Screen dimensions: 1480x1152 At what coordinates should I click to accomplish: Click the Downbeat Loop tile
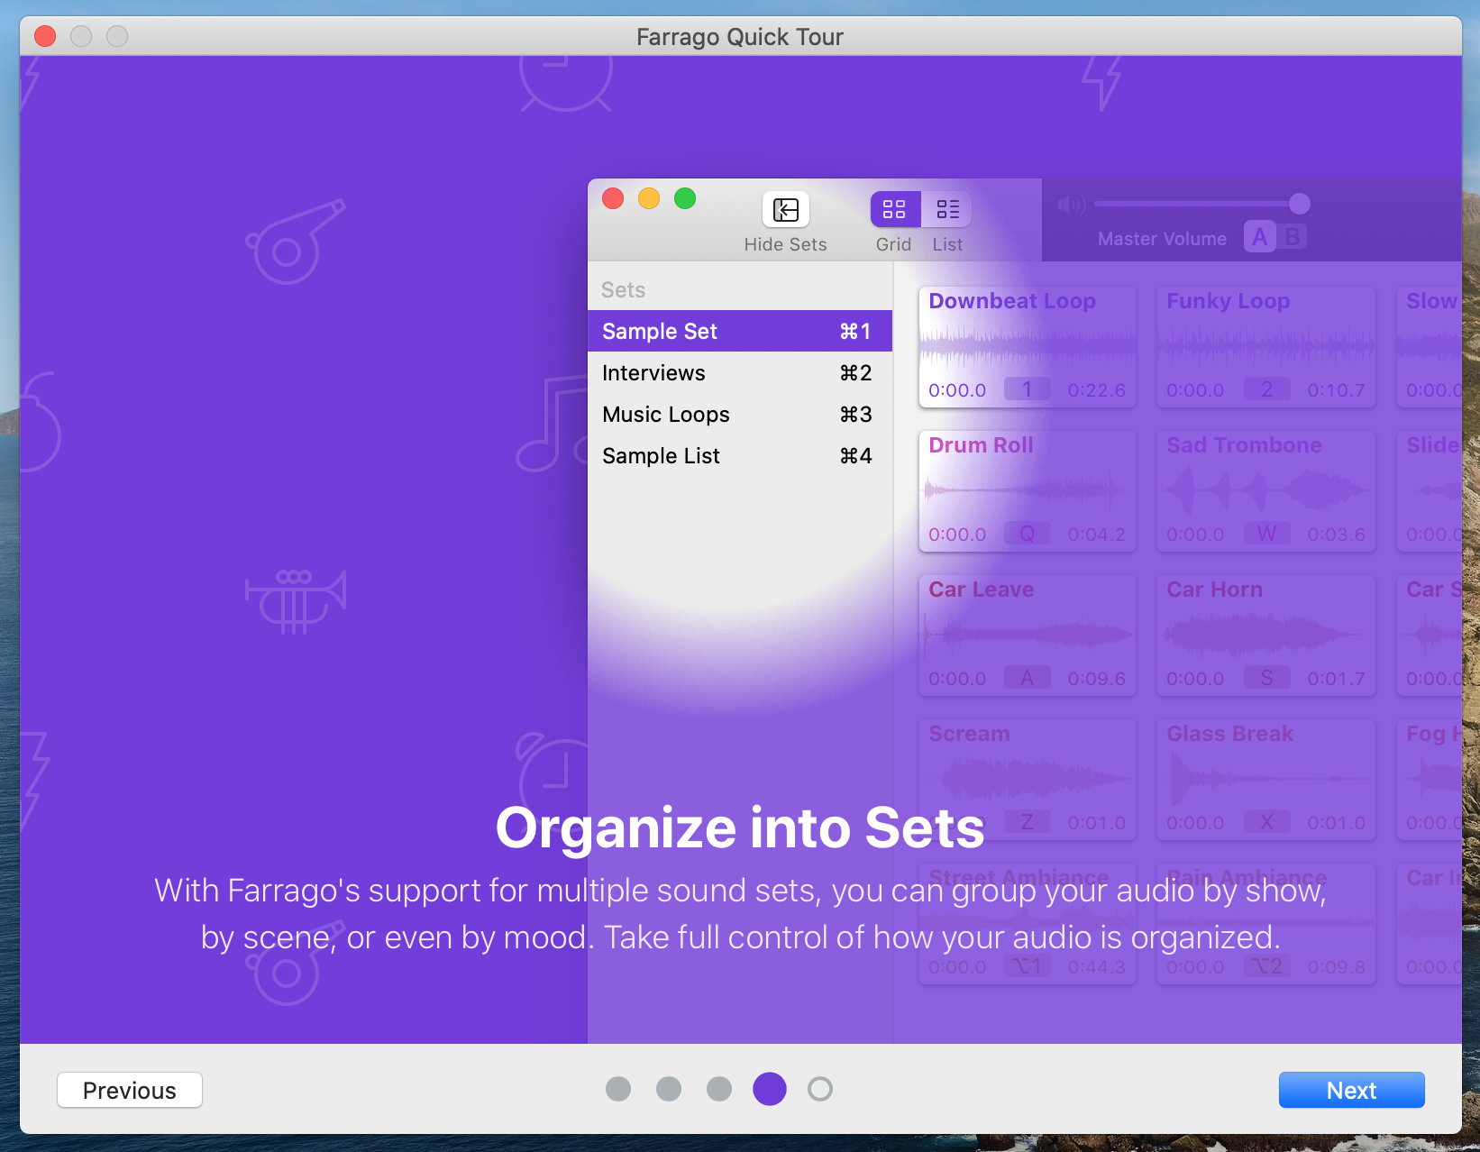1028,347
